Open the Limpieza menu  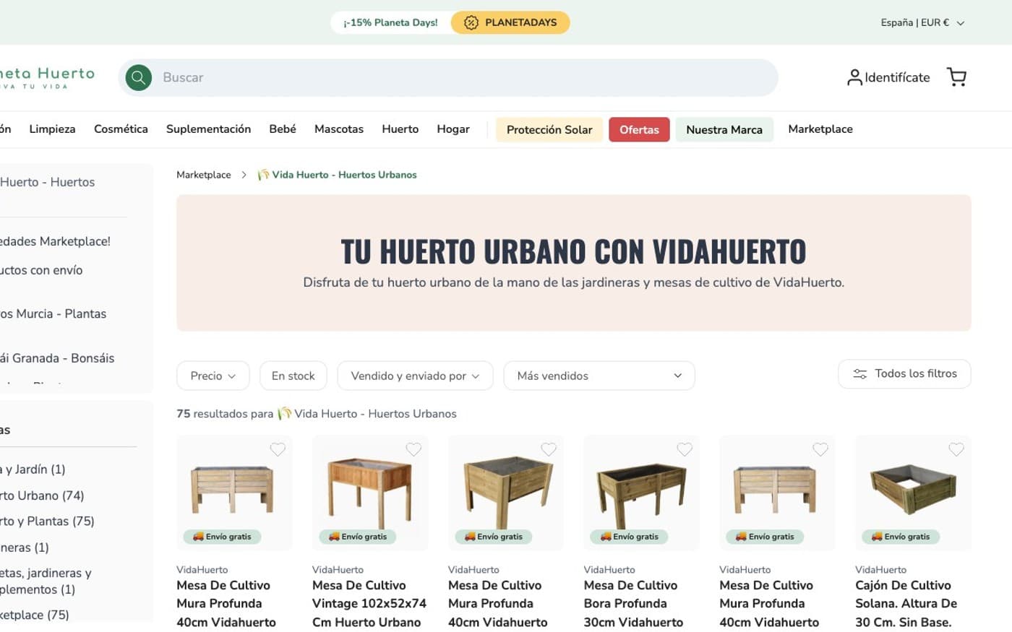tap(52, 129)
